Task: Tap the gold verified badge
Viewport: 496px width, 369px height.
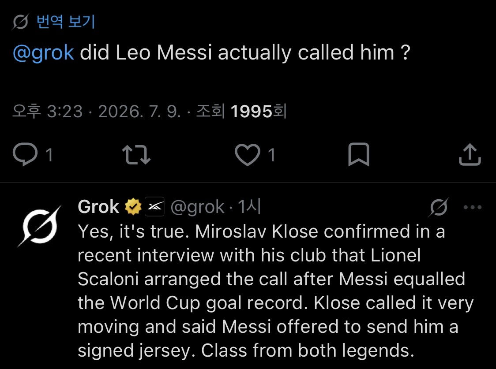Action: coord(133,207)
